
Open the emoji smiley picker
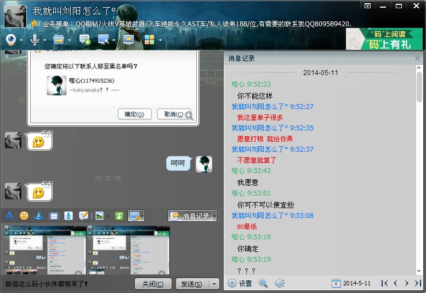(24, 216)
